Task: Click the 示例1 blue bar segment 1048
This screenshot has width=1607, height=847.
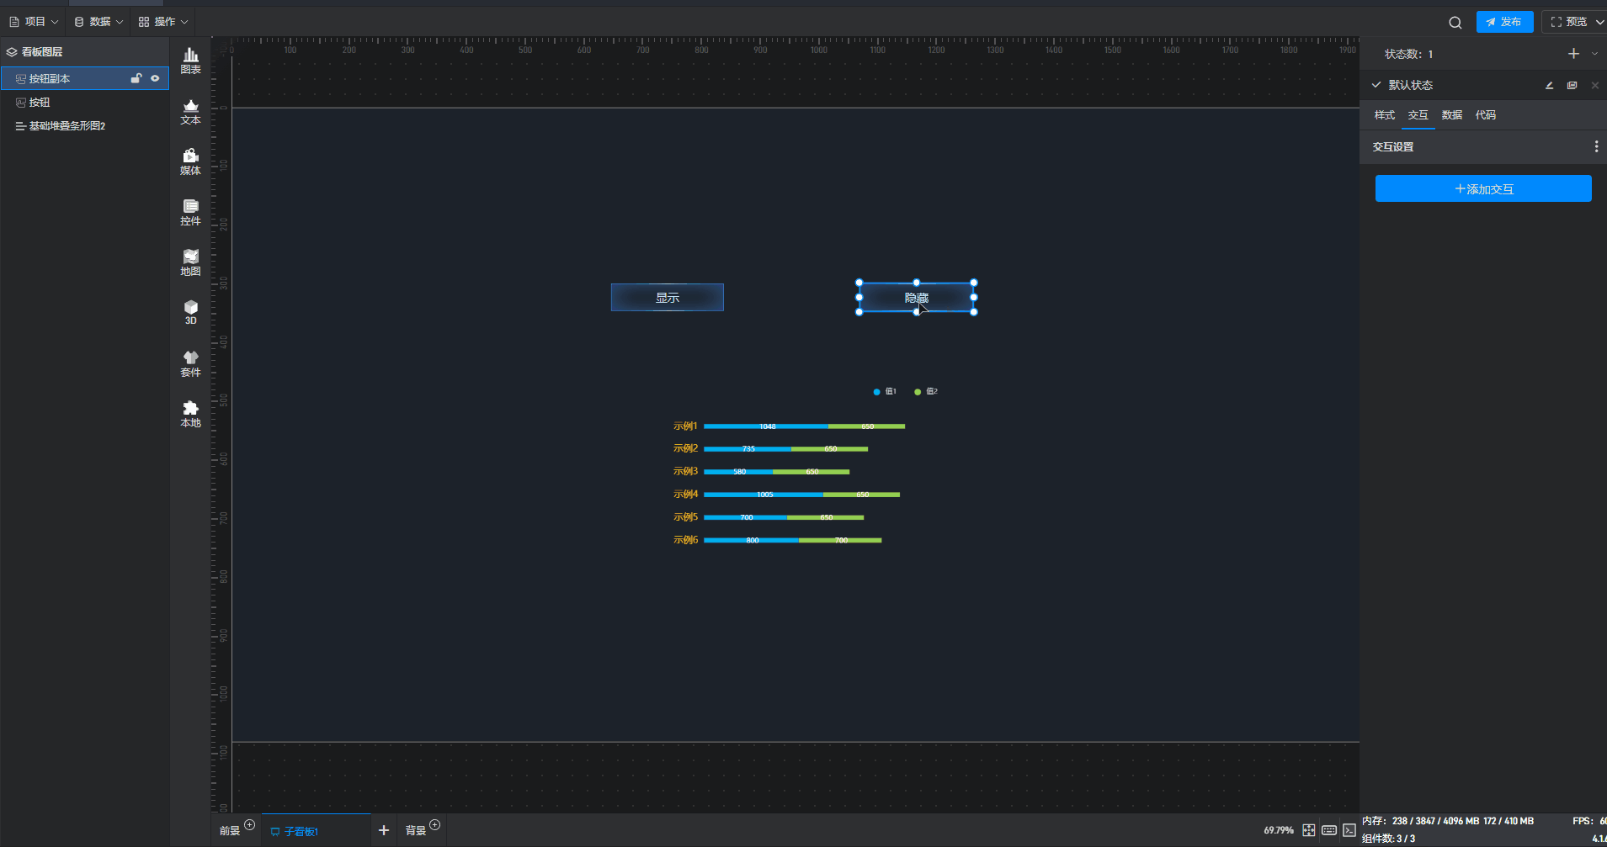Action: (x=766, y=426)
